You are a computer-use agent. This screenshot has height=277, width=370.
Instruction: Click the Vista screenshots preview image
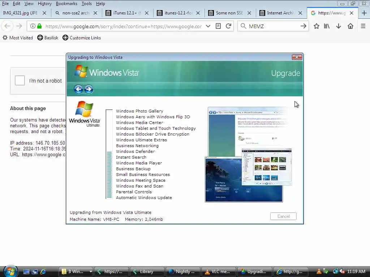tap(249, 154)
